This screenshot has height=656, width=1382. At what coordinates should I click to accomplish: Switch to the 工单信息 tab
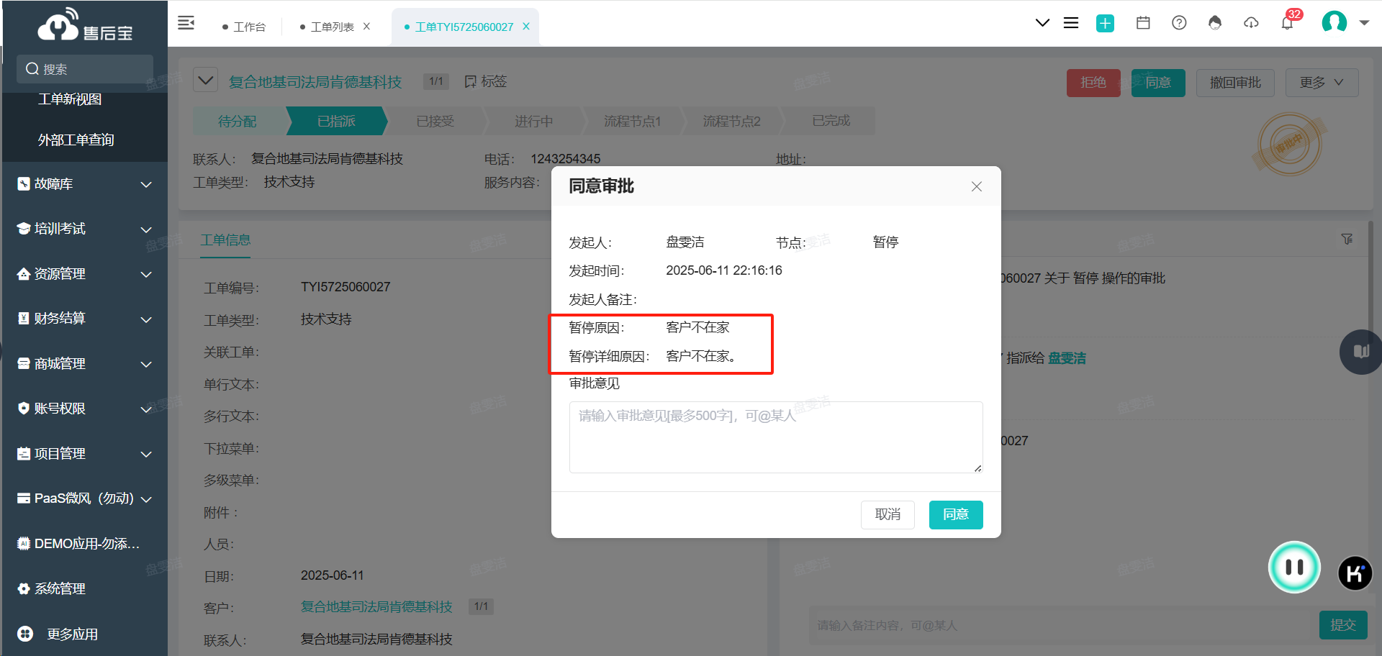tap(225, 240)
